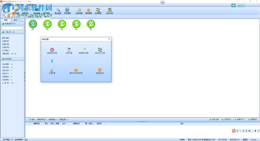Click 消费金额 ¥0.00 value
The image size is (260, 141).
pos(14,54)
